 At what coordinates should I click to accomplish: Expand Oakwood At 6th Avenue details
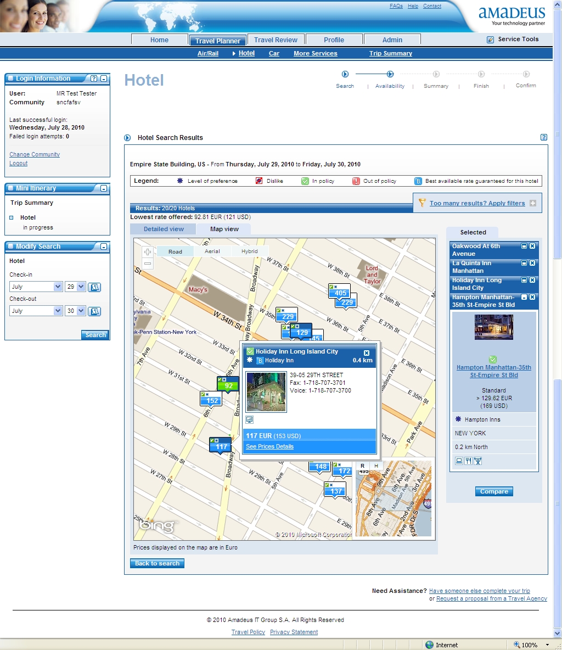(524, 246)
